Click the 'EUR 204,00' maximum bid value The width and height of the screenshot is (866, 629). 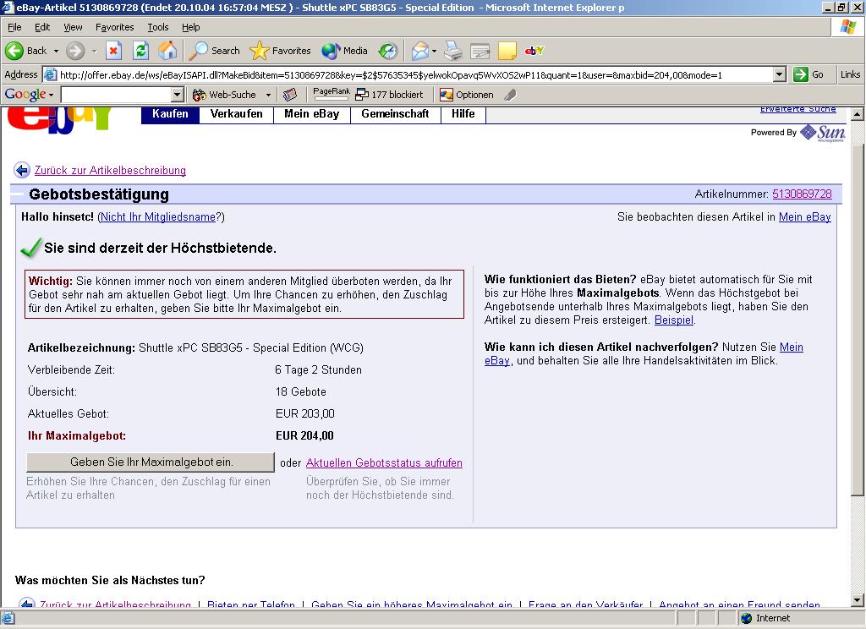(x=304, y=435)
